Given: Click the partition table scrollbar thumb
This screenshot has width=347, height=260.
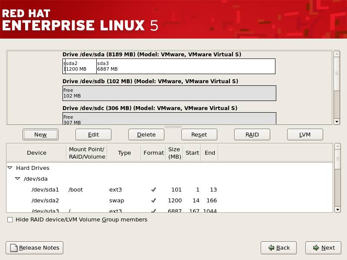Looking at the screenshot, I should tap(338, 159).
